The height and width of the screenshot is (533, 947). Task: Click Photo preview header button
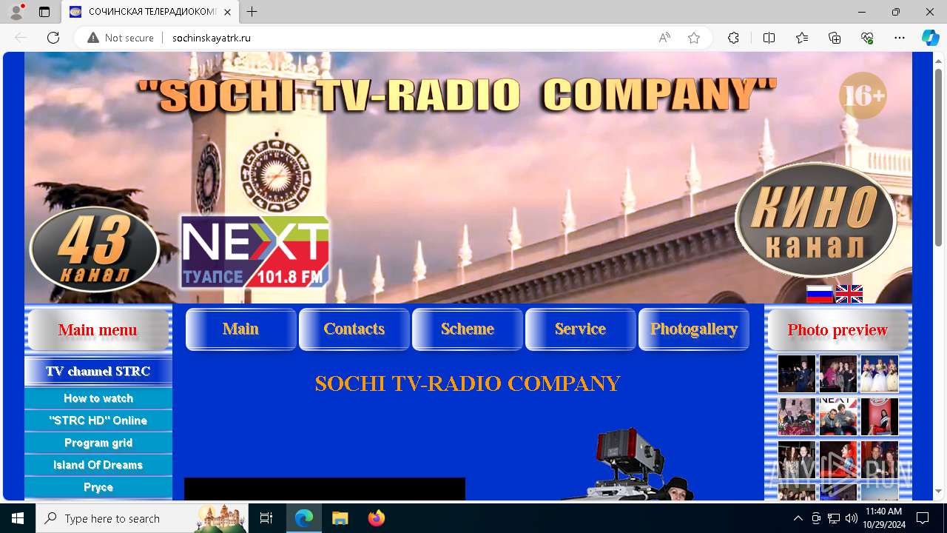(x=838, y=330)
